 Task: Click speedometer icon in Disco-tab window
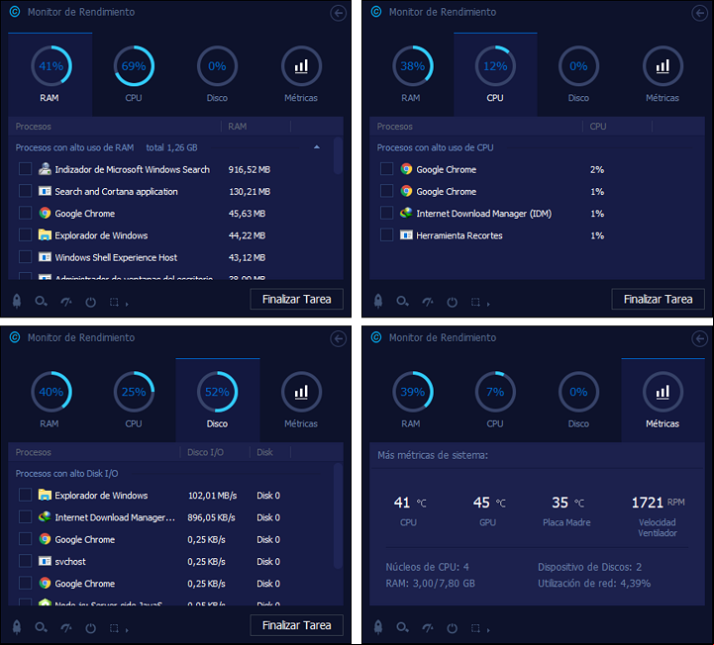click(66, 628)
